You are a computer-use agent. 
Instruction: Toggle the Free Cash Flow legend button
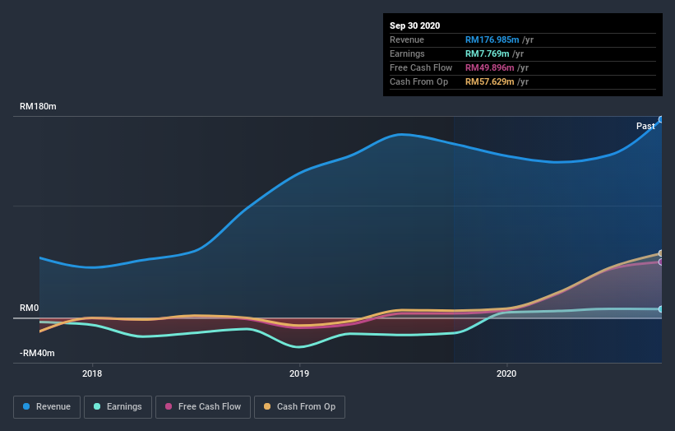(x=203, y=407)
